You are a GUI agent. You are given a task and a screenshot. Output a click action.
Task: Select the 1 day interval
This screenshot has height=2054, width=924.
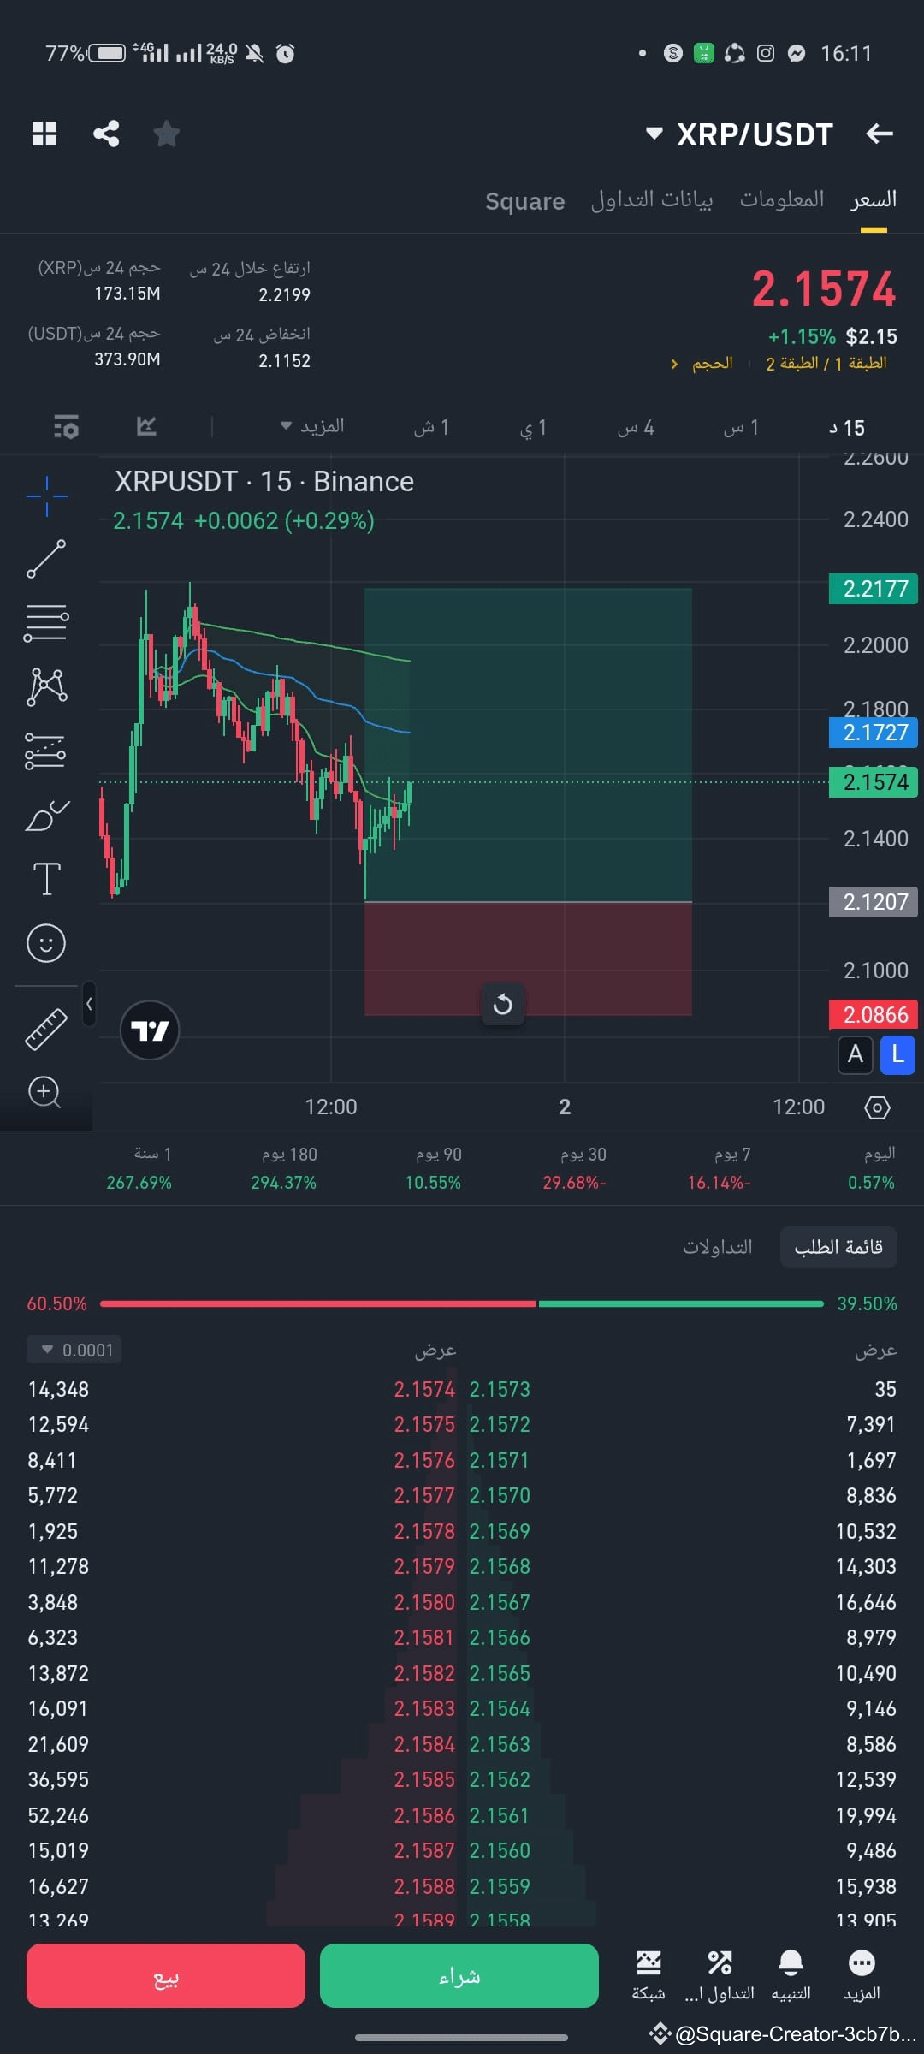pos(532,428)
